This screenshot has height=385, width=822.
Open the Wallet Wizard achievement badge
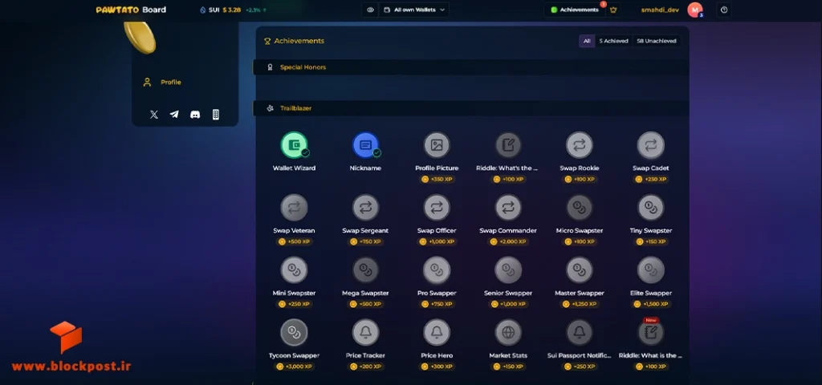(x=294, y=145)
